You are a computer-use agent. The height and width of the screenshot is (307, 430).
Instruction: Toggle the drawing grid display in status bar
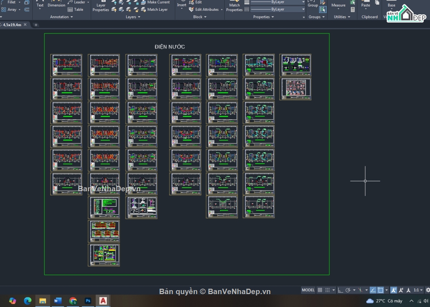click(320, 290)
